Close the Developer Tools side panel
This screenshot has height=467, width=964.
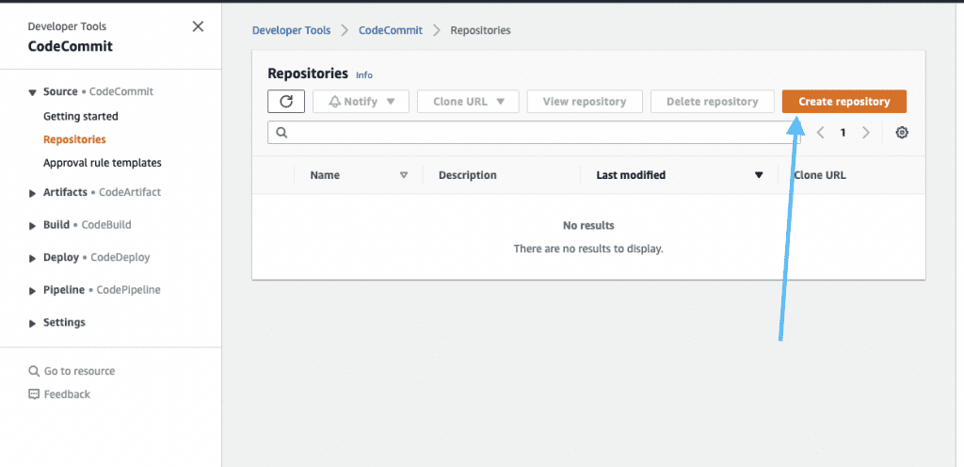pyautogui.click(x=198, y=26)
